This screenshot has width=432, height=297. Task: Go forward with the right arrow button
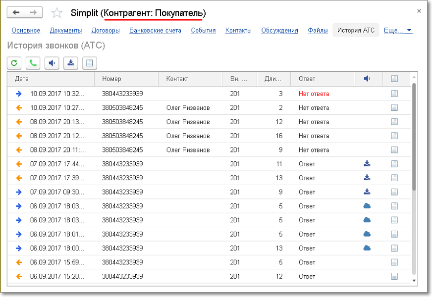tap(33, 12)
